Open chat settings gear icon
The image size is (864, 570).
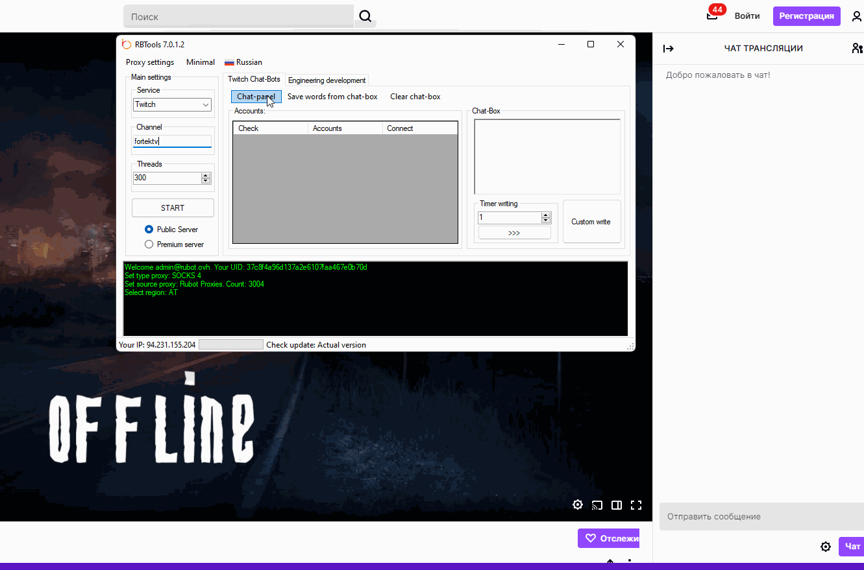pos(826,547)
